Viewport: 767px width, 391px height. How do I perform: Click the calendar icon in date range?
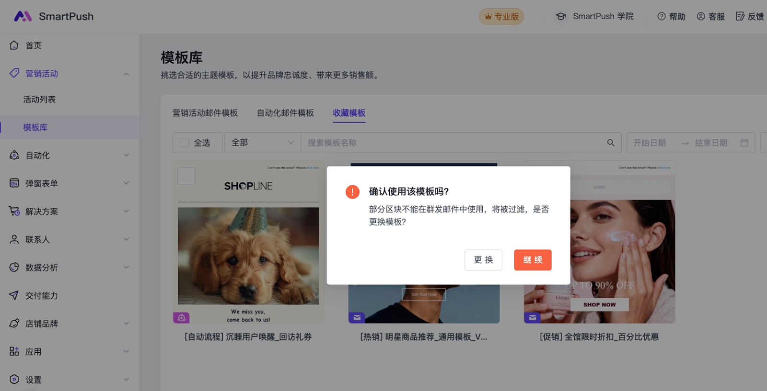tap(744, 143)
